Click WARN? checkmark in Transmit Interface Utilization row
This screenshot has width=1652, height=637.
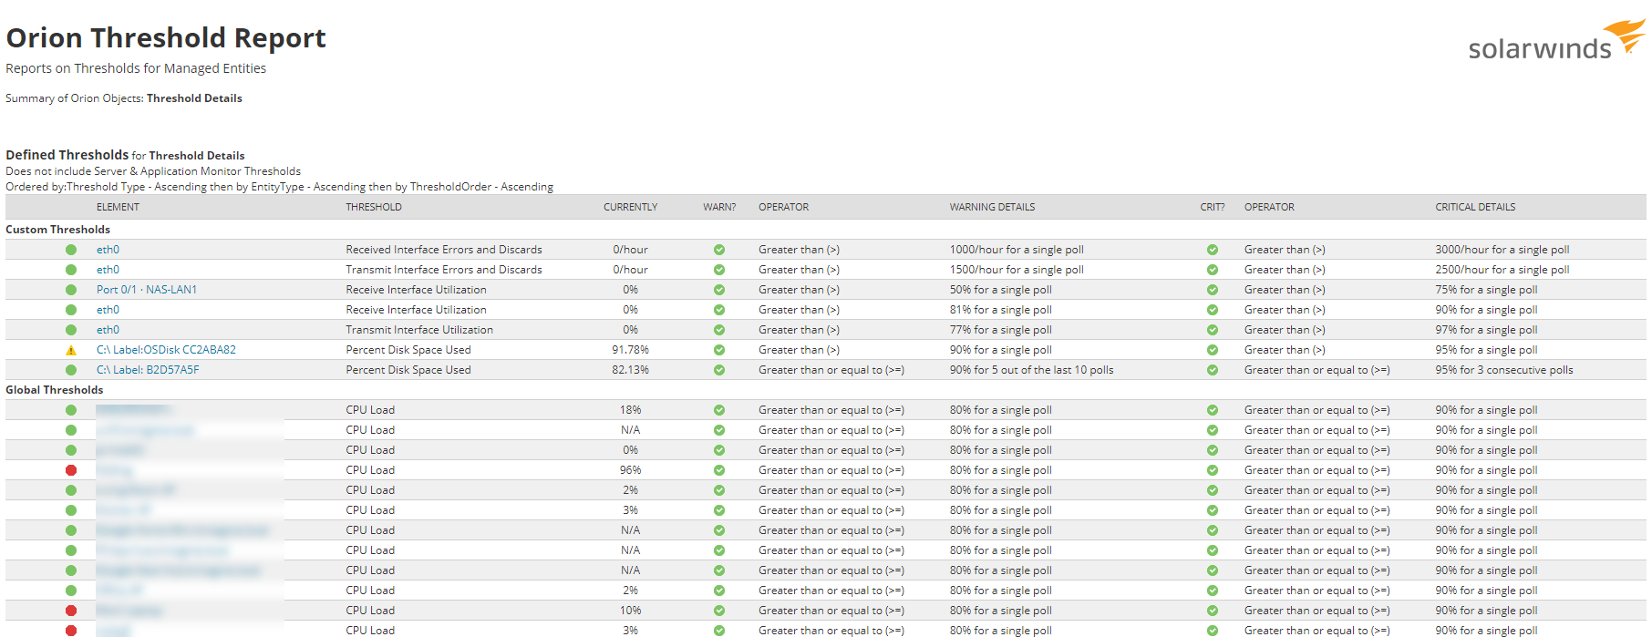(719, 330)
